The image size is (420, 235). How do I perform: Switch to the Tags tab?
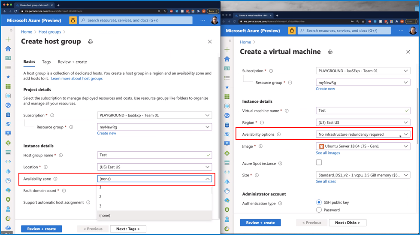[46, 62]
